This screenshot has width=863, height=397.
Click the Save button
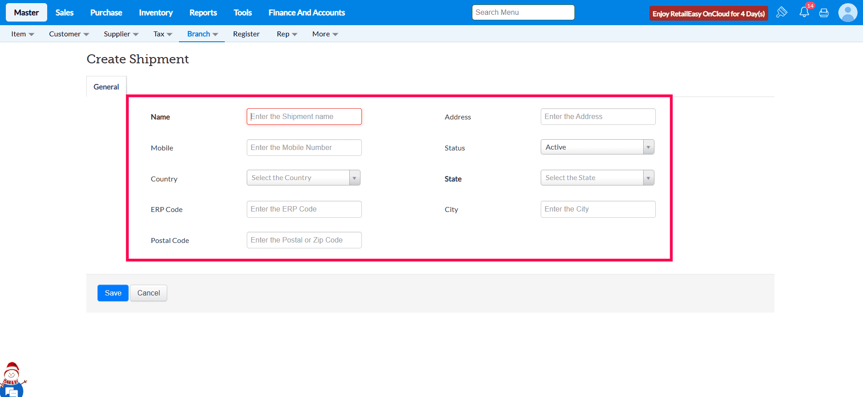(113, 293)
